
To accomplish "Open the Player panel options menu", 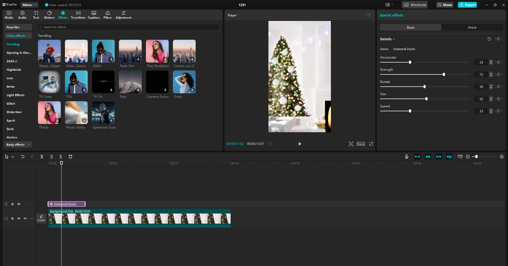I will click(x=369, y=15).
